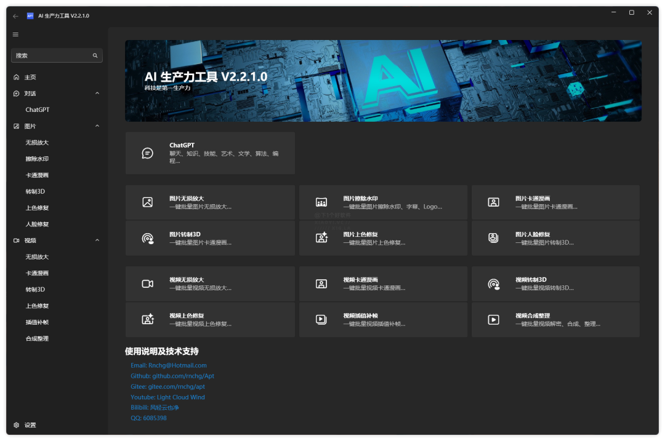Collapse the 图片 section chevron
The height and width of the screenshot is (441, 665).
[x=97, y=125]
